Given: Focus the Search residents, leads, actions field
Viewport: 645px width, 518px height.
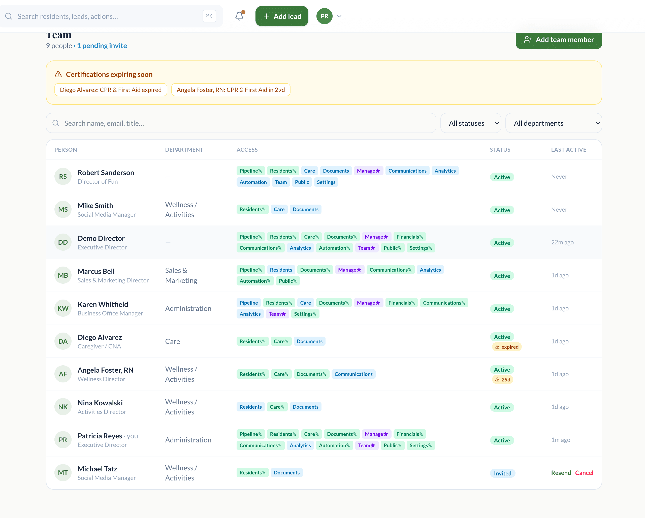Looking at the screenshot, I should pyautogui.click(x=111, y=16).
